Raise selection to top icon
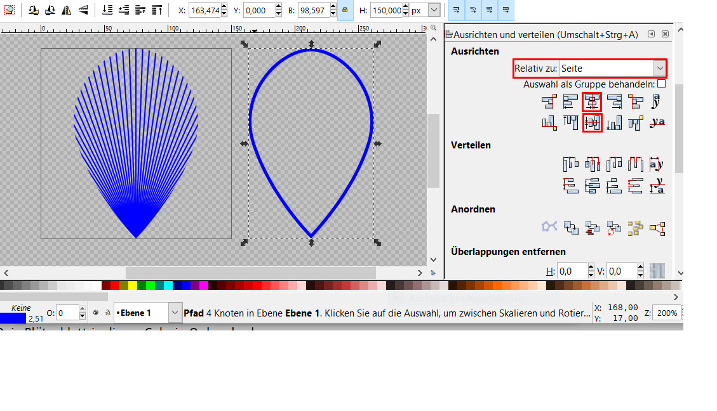This screenshot has width=717, height=411. pos(157,10)
